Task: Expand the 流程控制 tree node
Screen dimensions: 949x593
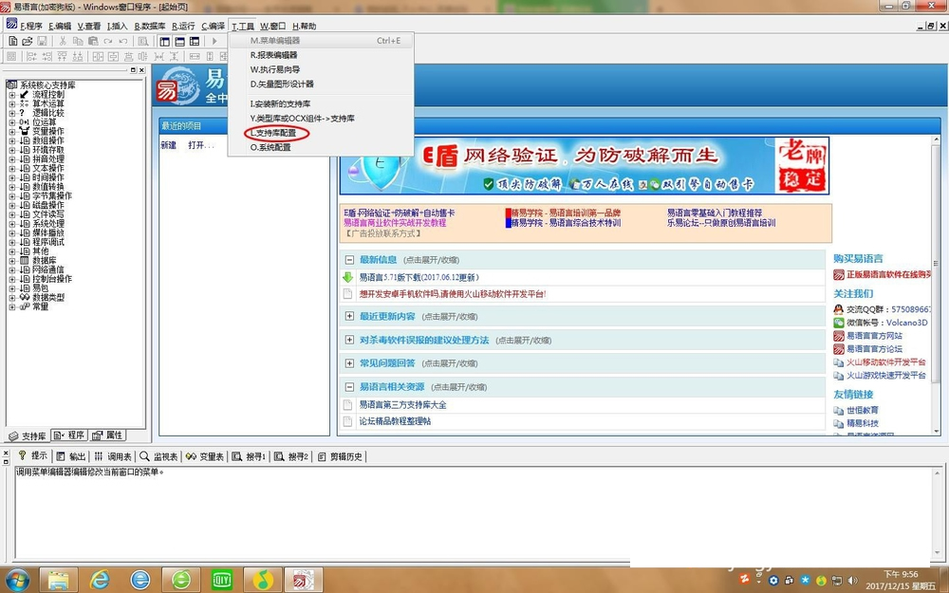Action: [x=11, y=95]
